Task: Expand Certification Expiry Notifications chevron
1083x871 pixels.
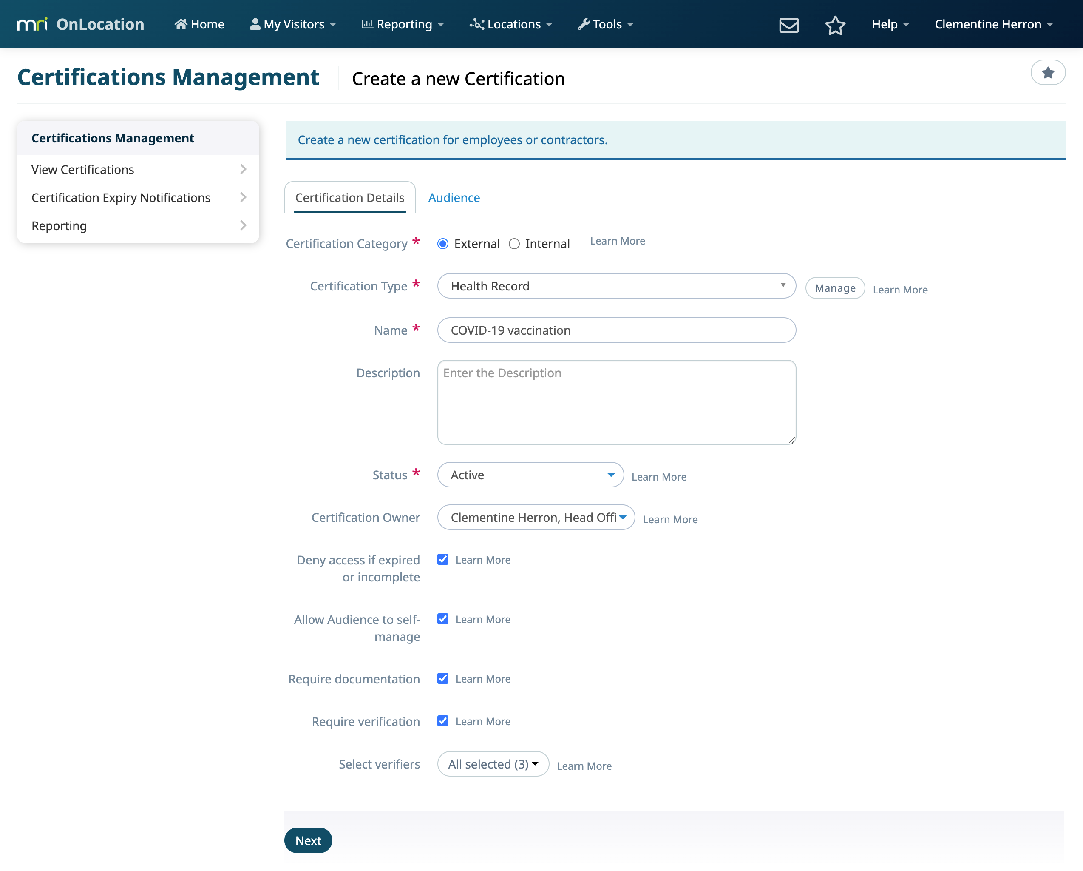Action: pyautogui.click(x=243, y=197)
